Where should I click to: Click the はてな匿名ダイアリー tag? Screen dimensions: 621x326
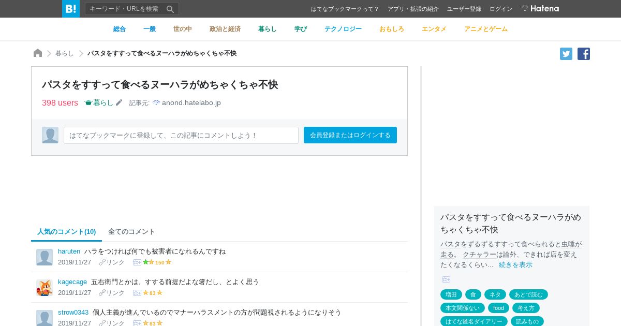pos(474,321)
